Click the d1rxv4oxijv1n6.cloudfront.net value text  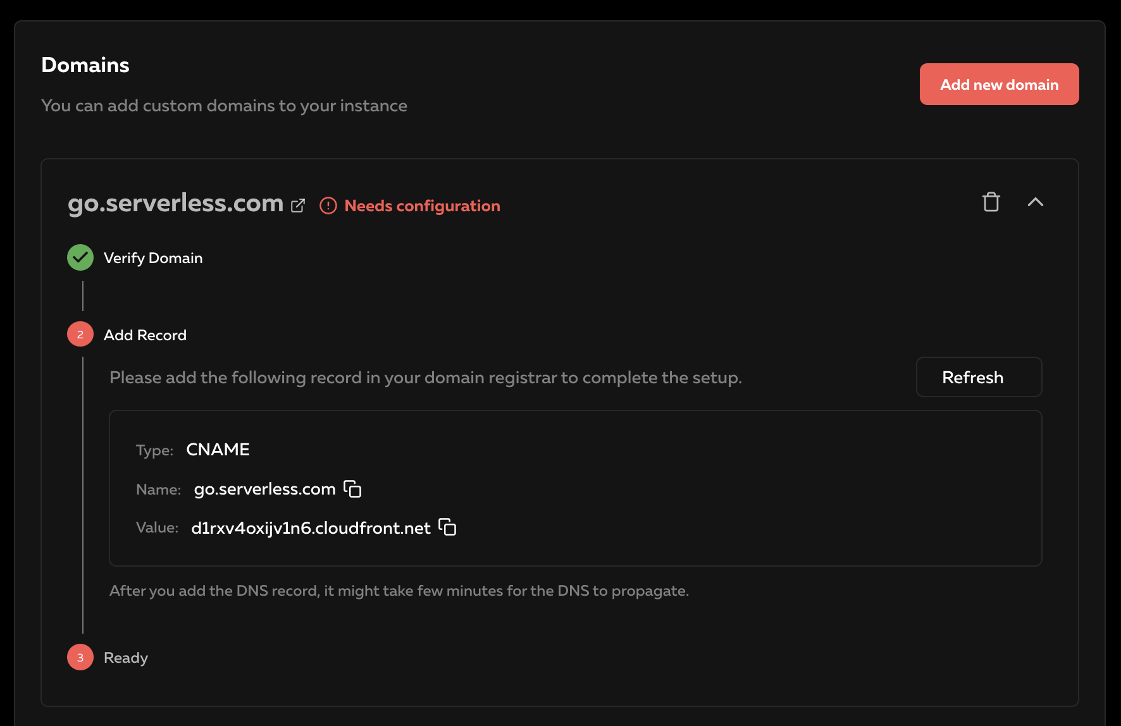(311, 528)
